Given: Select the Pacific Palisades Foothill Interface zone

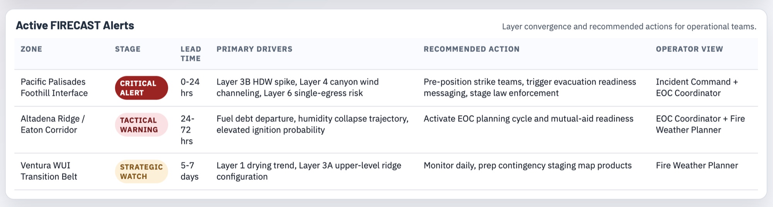Looking at the screenshot, I should [54, 87].
